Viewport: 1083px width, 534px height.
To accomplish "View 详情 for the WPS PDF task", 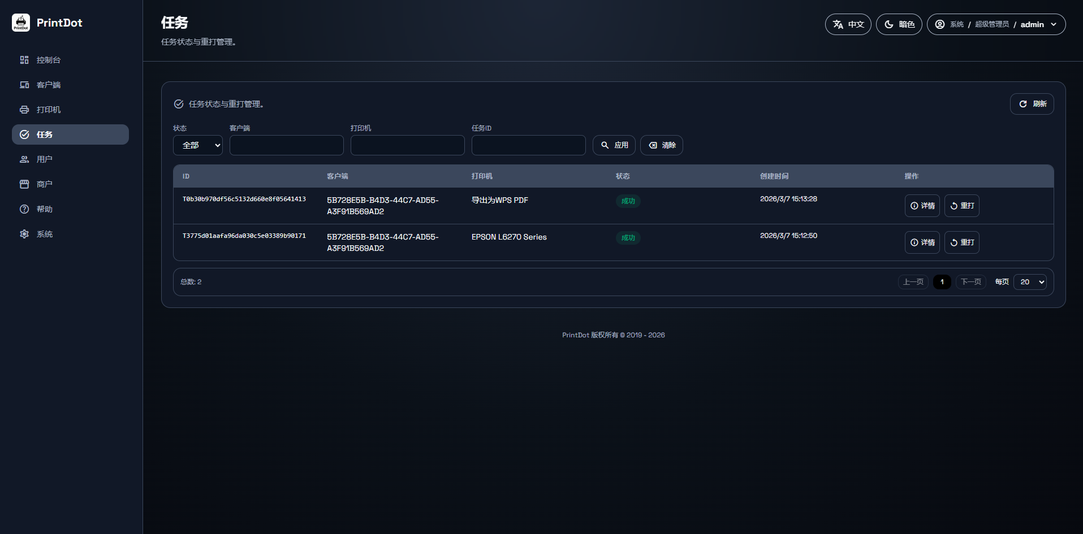I will click(x=922, y=206).
